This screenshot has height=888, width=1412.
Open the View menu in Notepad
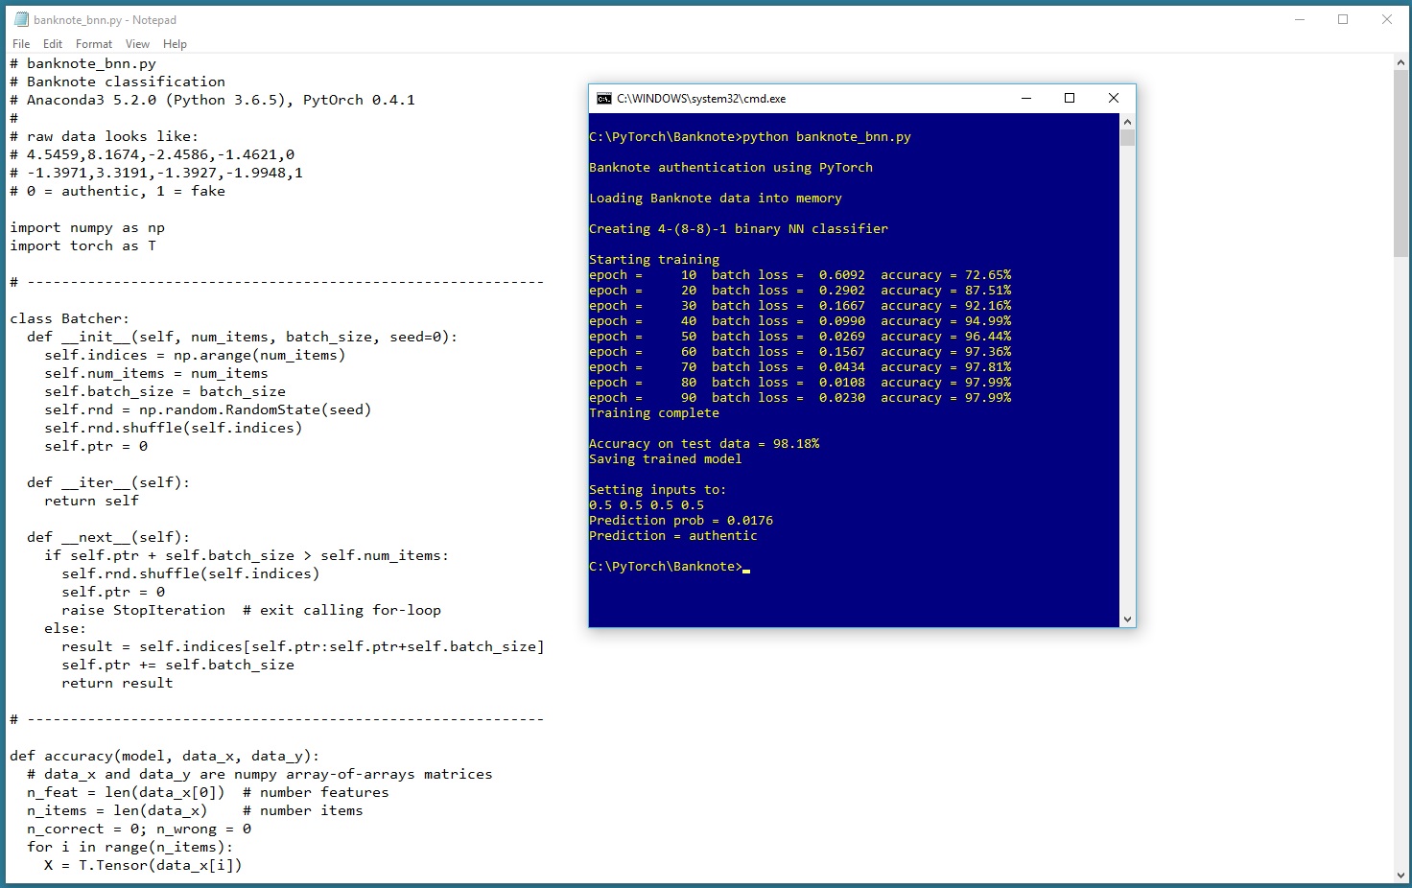point(137,44)
